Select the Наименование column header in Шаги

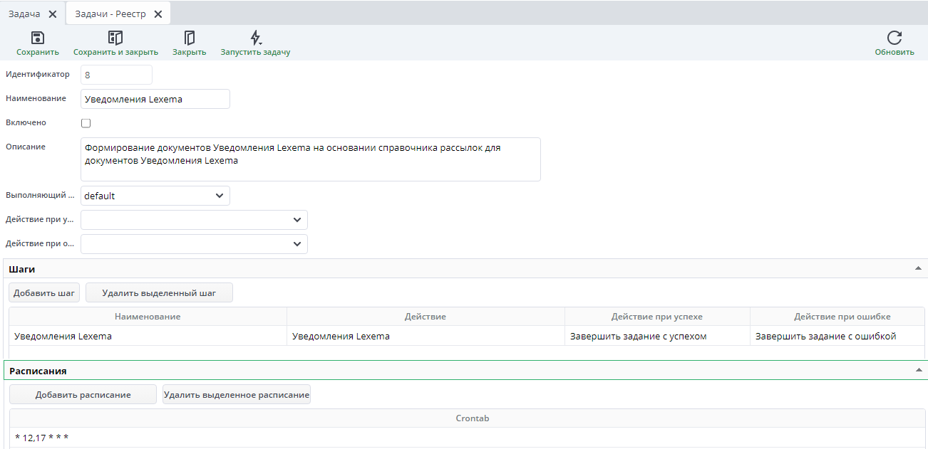click(x=148, y=317)
